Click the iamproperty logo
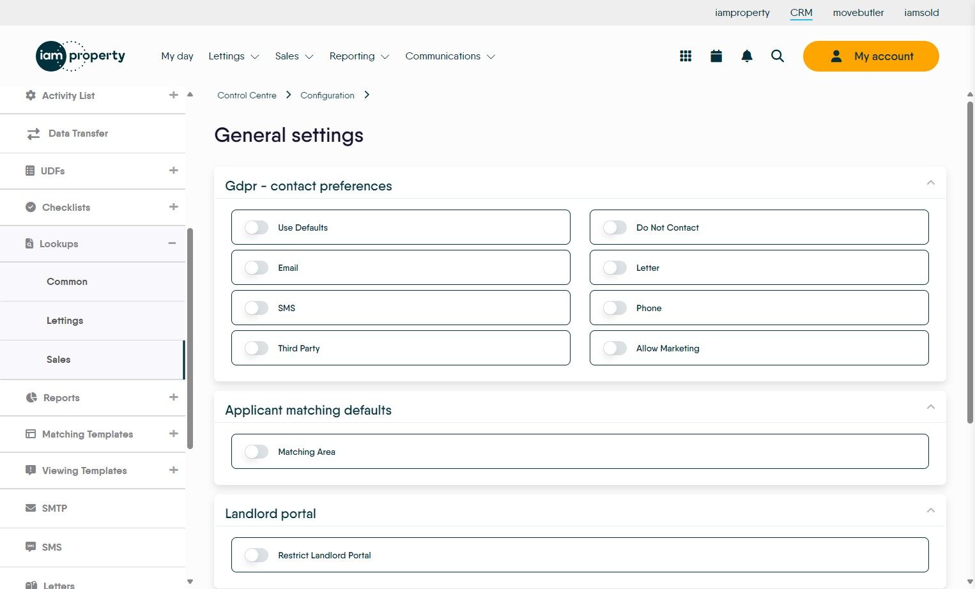975x589 pixels. tap(81, 56)
